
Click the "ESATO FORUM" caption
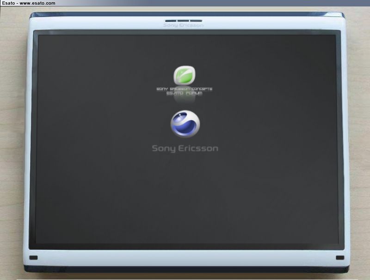185,93
